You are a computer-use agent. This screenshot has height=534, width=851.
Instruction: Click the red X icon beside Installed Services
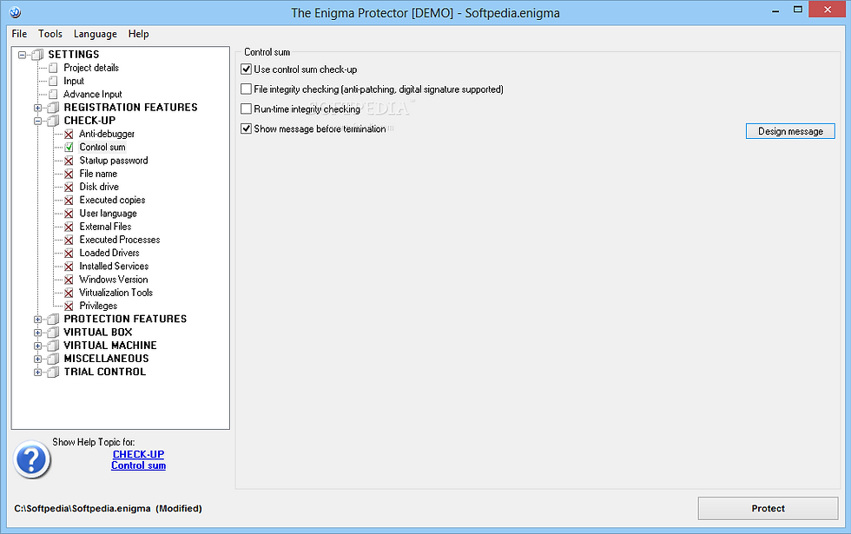[x=69, y=267]
